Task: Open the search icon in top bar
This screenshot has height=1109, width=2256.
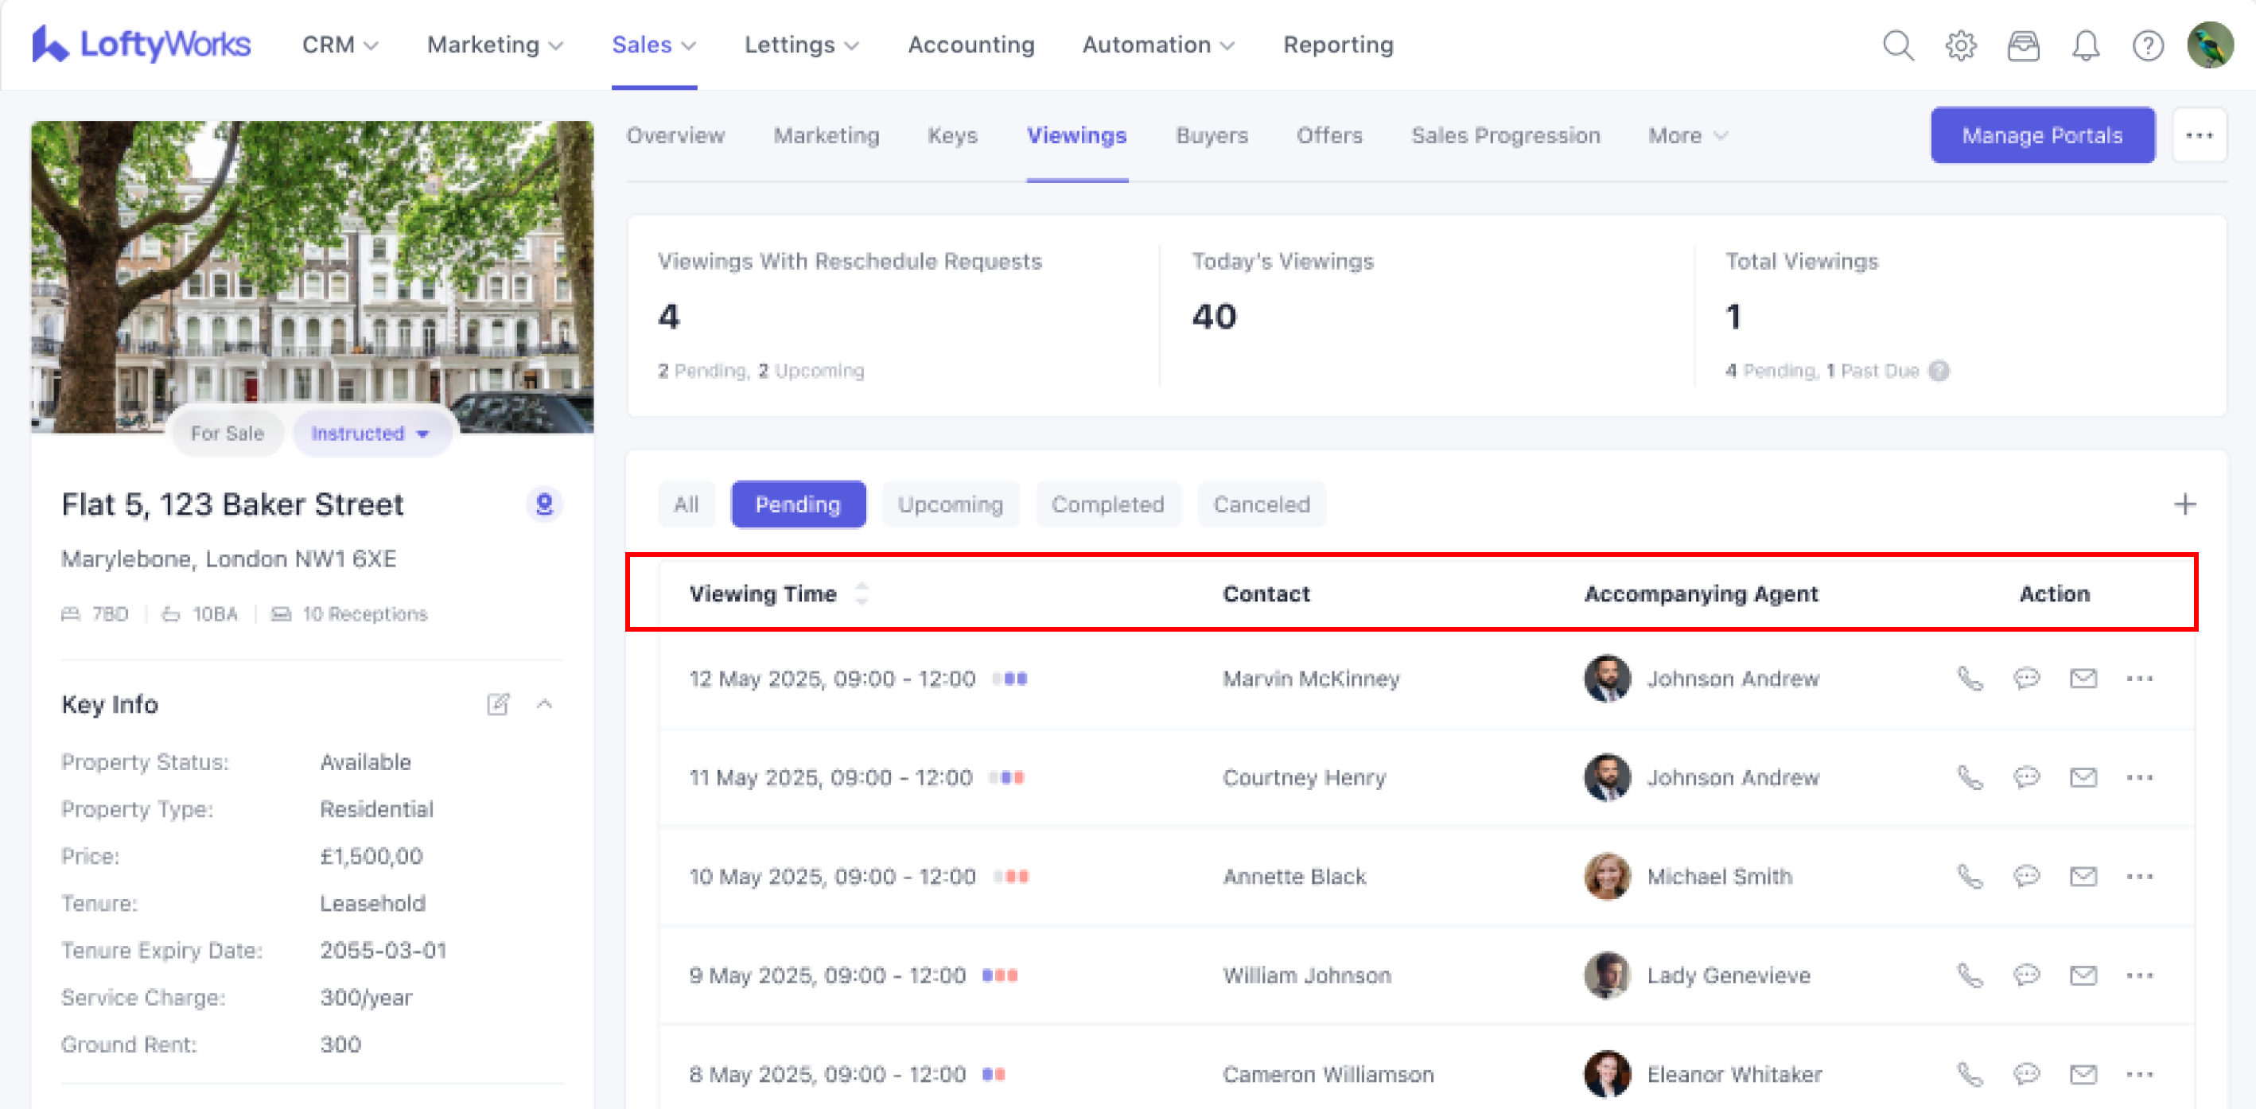Action: pyautogui.click(x=1897, y=45)
